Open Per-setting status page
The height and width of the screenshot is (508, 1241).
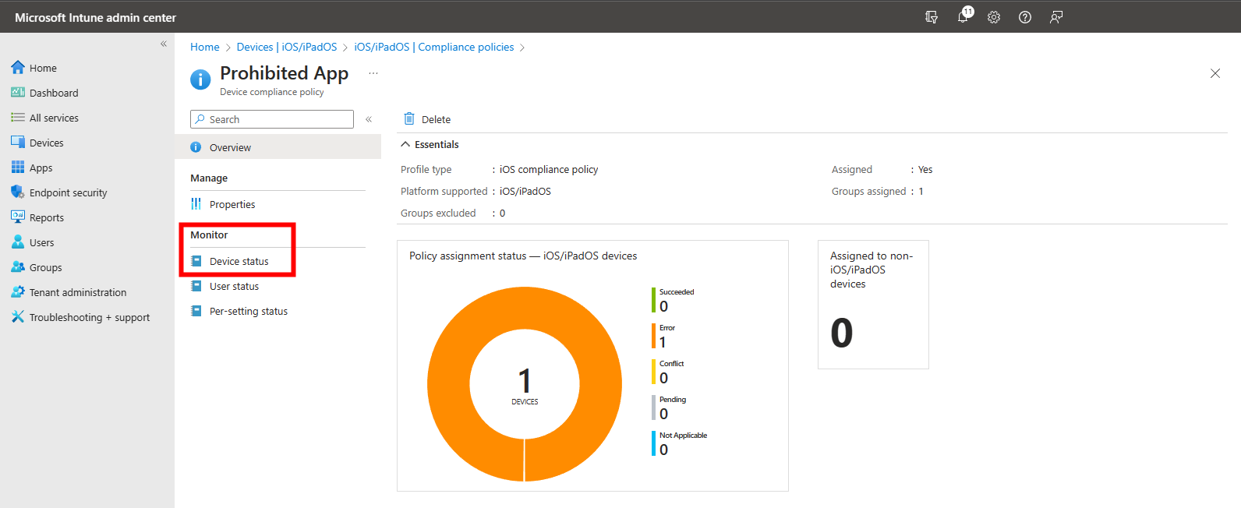click(248, 311)
